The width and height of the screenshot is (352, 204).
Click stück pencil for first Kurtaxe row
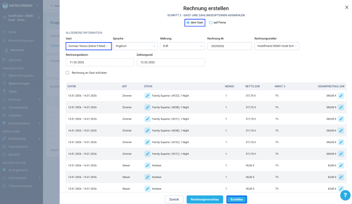[x=147, y=166]
